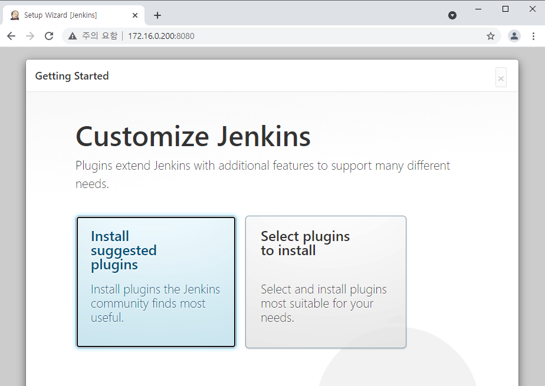Minimize the Chrome window

[478, 9]
